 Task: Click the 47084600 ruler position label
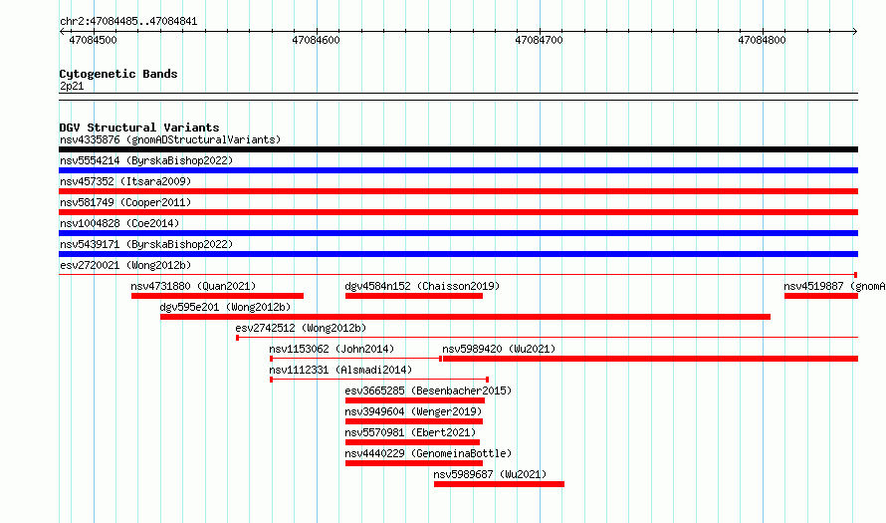pyautogui.click(x=316, y=40)
